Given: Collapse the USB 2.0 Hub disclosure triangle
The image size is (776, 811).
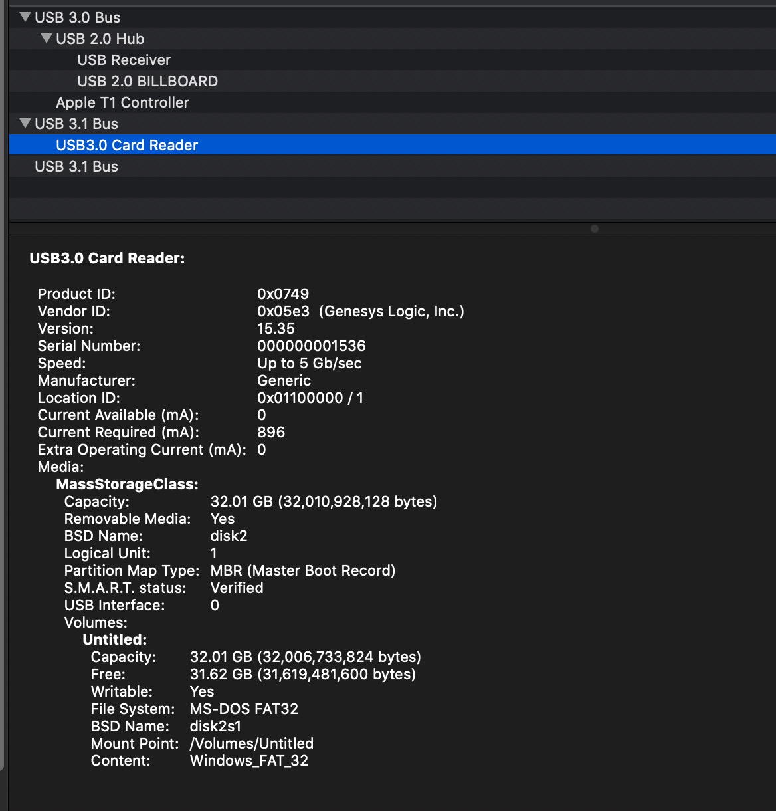Looking at the screenshot, I should point(47,38).
